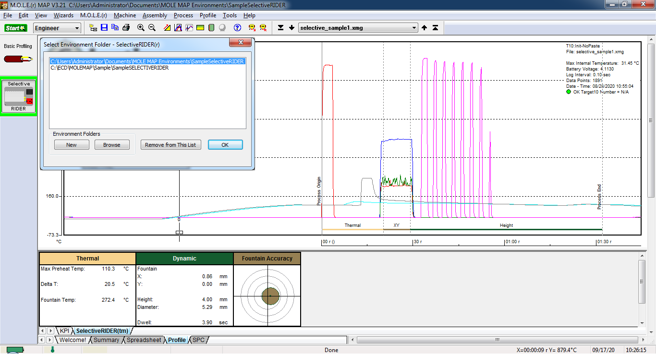Screen dimensions: 656x354
Task: Switch to the SelectiveRIDER(tm) tab
Action: coord(102,331)
